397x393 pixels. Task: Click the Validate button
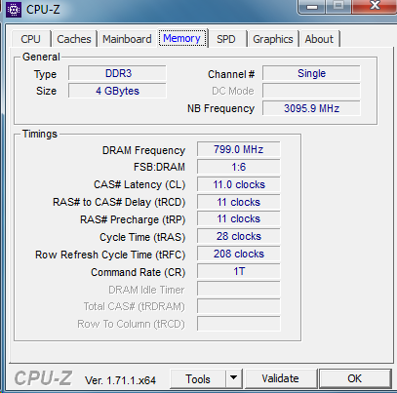[x=281, y=378]
